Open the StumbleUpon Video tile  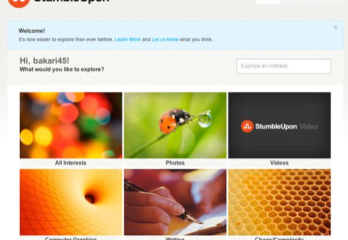coord(279,125)
